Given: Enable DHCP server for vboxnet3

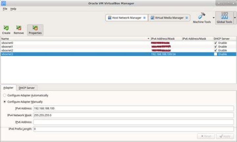Looking at the screenshot, I should click(x=216, y=54).
